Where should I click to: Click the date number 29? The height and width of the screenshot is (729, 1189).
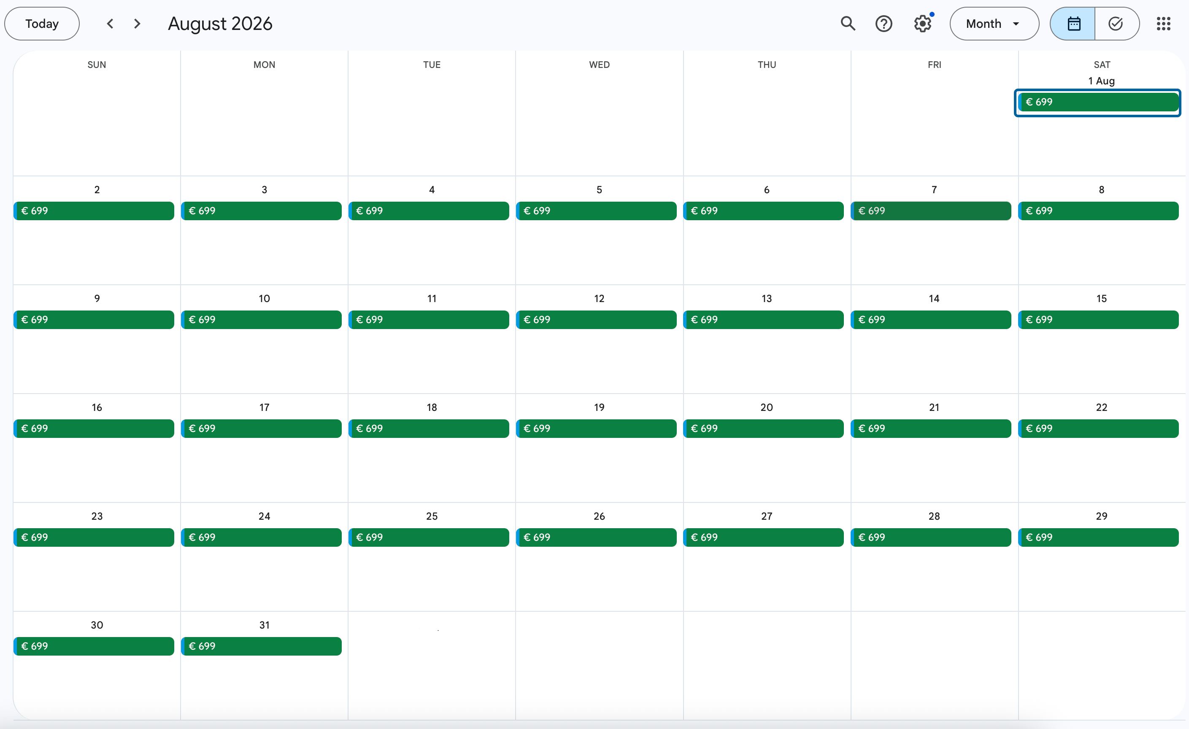1102,516
